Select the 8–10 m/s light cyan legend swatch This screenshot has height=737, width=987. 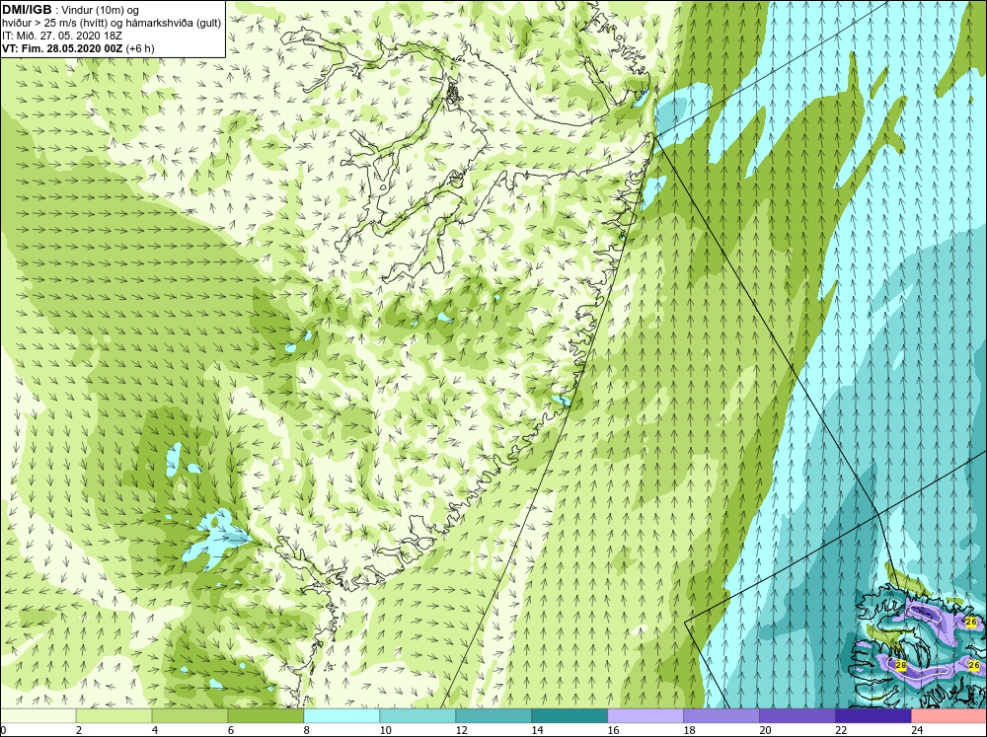click(342, 715)
